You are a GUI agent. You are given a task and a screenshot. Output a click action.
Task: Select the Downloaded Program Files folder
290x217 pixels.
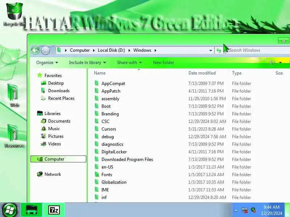click(x=127, y=159)
